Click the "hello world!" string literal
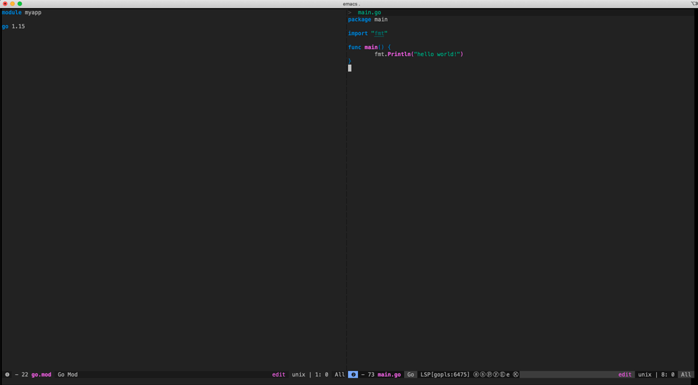Screen dimensions: 698x385 437,55
